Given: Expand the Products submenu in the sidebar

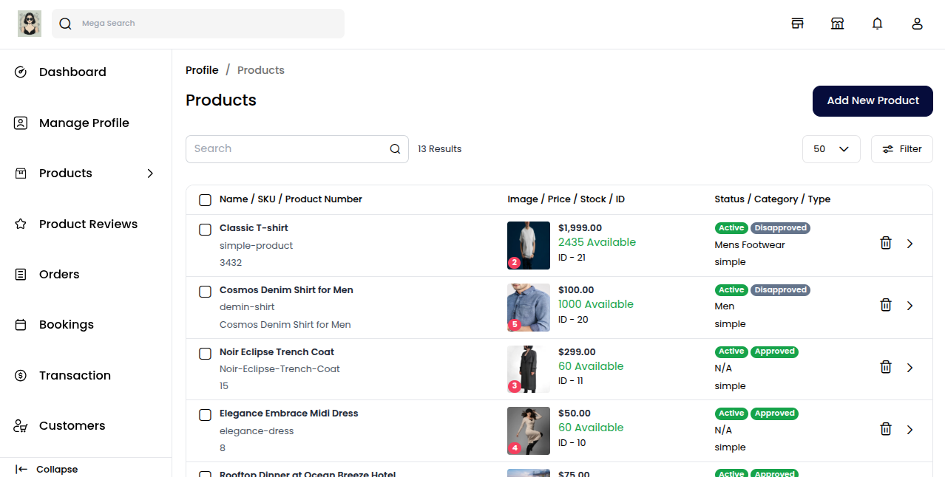Looking at the screenshot, I should coord(150,173).
